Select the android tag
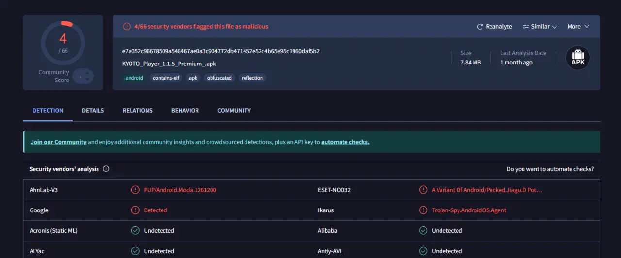The height and width of the screenshot is (258, 621). coord(134,78)
